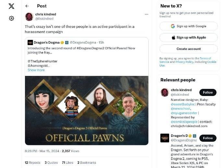Follow chris kindred
This screenshot has height=168, width=224.
pos(208,92)
